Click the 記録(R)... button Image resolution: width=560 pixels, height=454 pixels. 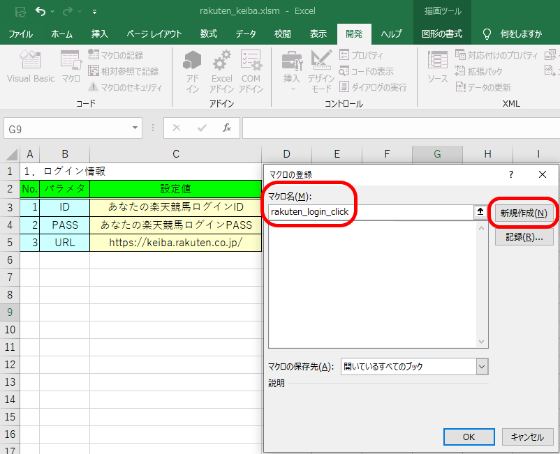[x=524, y=237]
